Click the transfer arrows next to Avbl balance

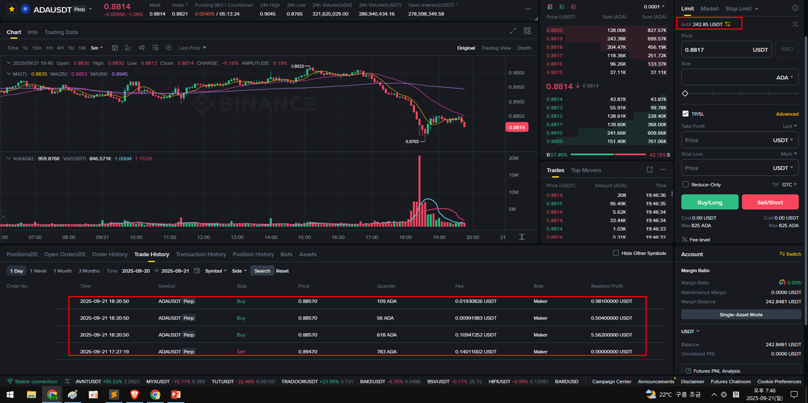[x=727, y=24]
